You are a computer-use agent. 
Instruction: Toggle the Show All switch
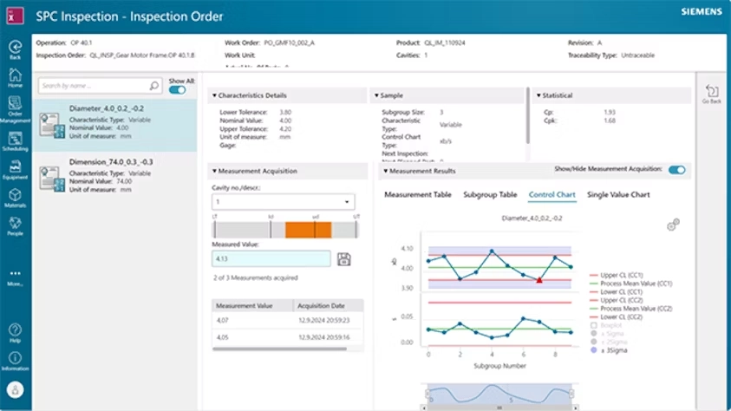[178, 89]
